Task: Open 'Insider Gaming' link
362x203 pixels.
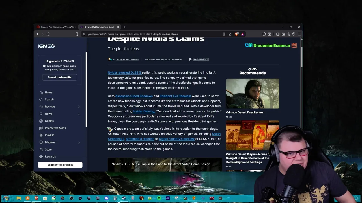Action: point(144,111)
